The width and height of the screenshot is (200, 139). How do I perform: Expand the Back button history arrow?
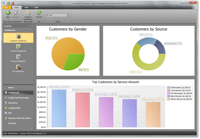pos(8,19)
